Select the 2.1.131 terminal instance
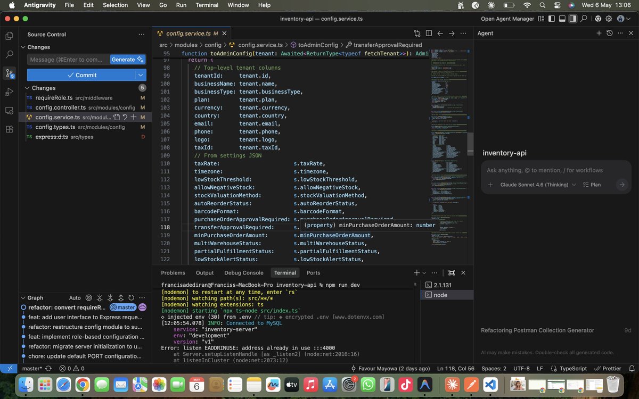Screen dimensions: 639x399 coord(446,285)
